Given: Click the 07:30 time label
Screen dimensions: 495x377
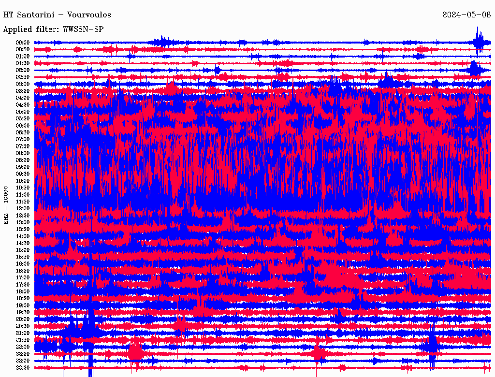Looking at the screenshot, I should click(x=23, y=146).
